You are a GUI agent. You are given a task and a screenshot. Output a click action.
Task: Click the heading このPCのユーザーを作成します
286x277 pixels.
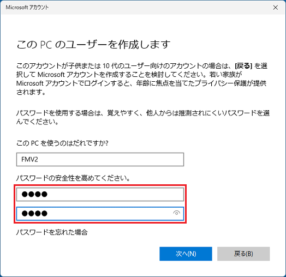[93, 44]
